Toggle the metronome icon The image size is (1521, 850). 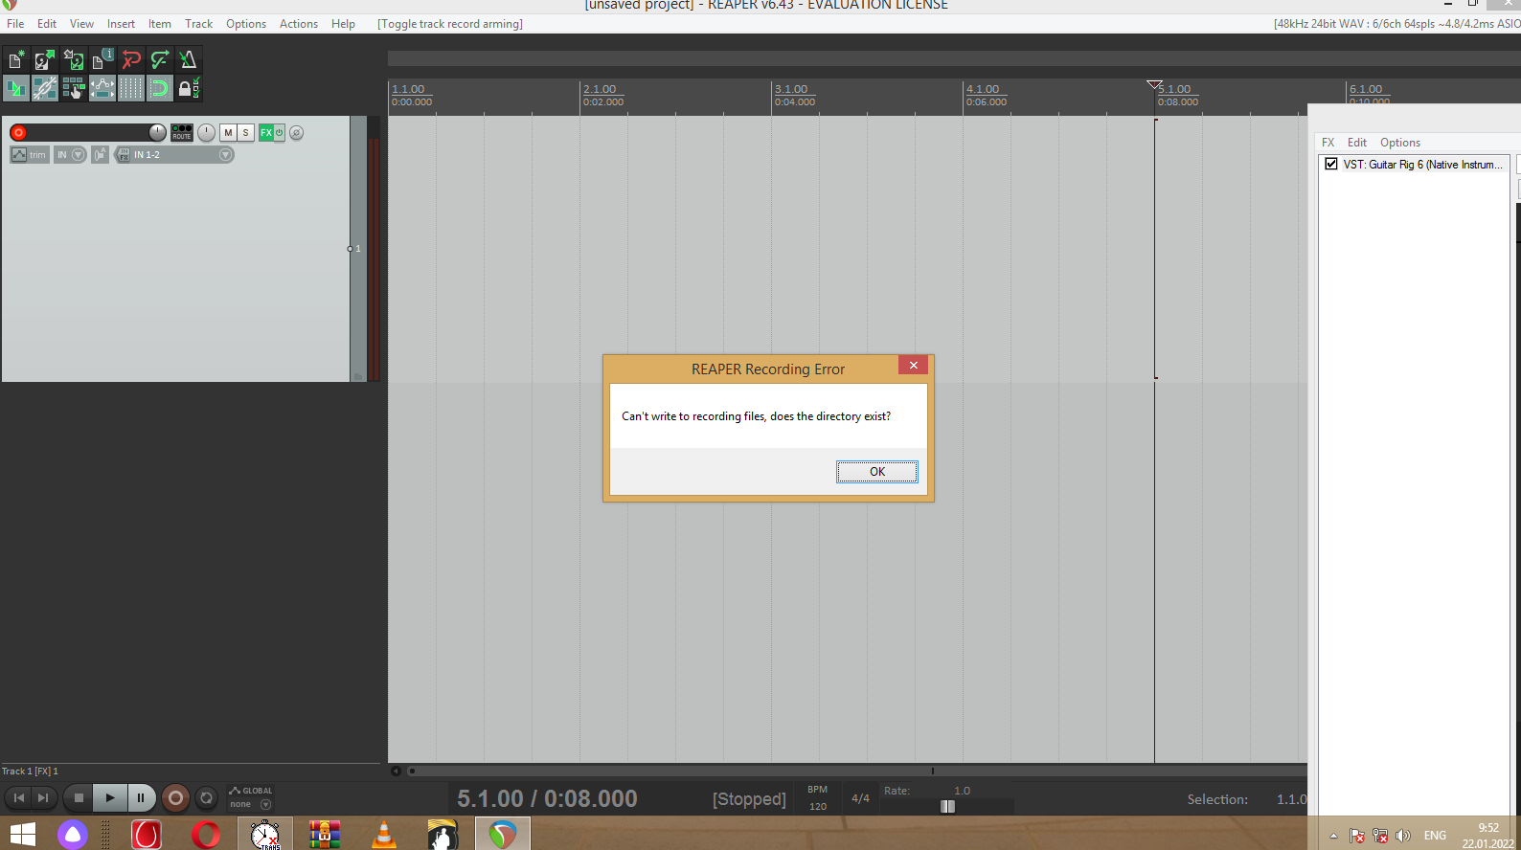pyautogui.click(x=189, y=60)
